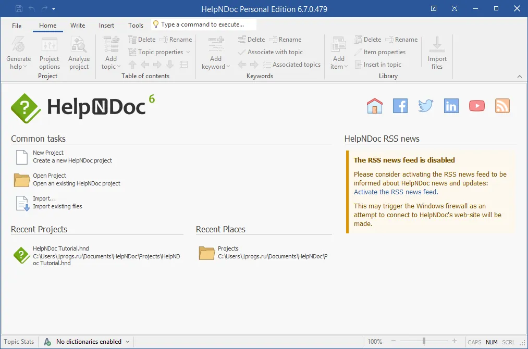Open the LinkedIn icon
The height and width of the screenshot is (349, 528).
click(451, 106)
